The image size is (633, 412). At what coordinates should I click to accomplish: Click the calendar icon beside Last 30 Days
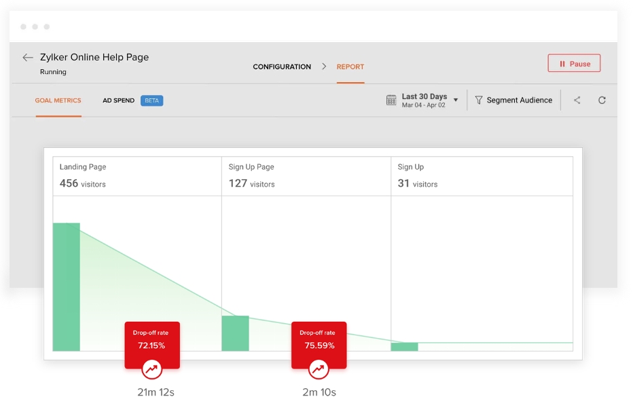(x=391, y=100)
